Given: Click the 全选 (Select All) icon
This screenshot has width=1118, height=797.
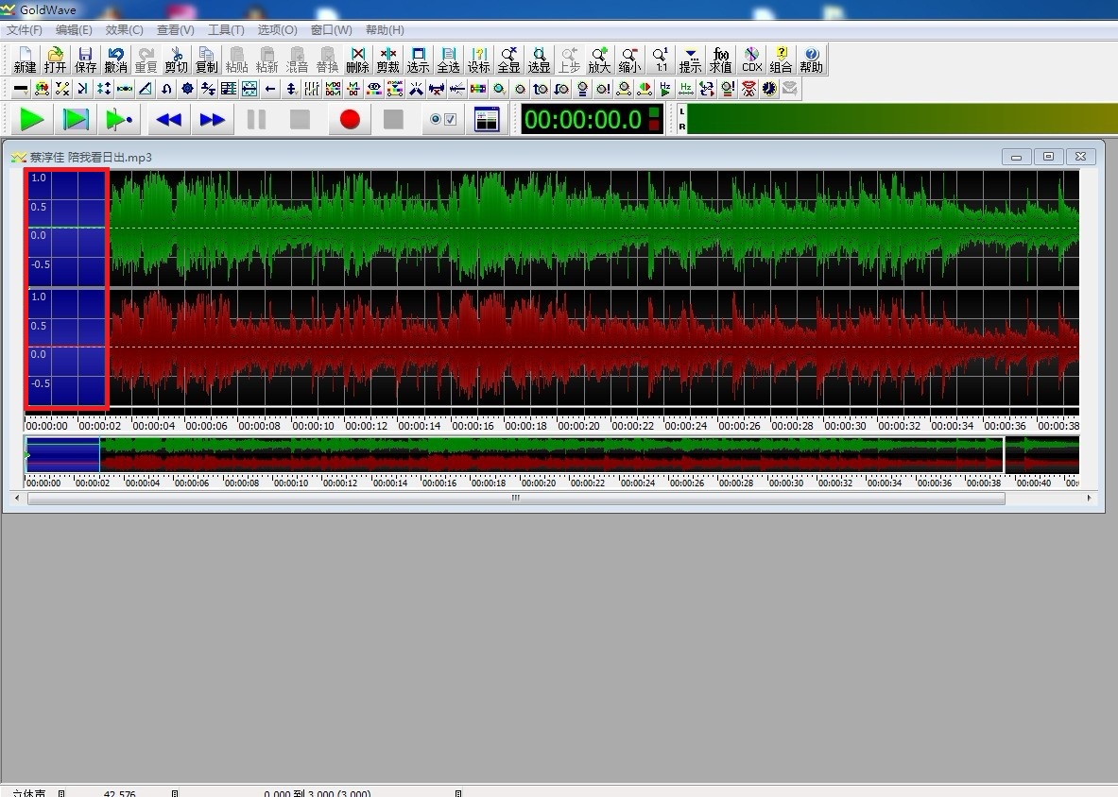Looking at the screenshot, I should click(448, 59).
